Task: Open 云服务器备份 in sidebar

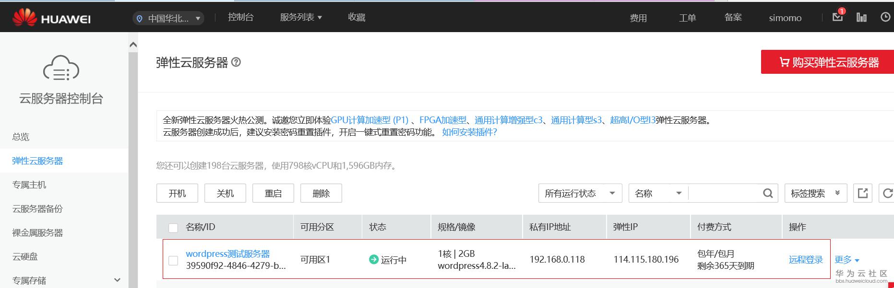Action: (x=37, y=209)
